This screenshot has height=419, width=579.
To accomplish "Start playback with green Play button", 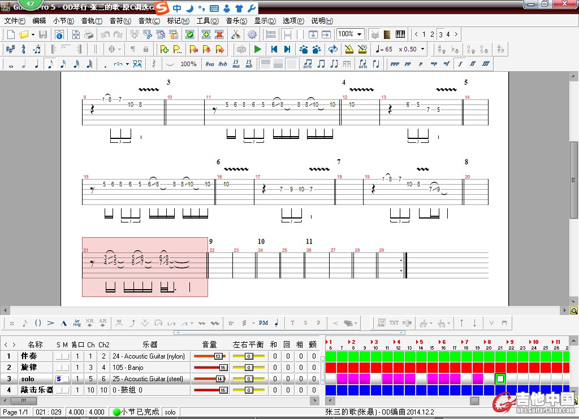I will pos(258,49).
